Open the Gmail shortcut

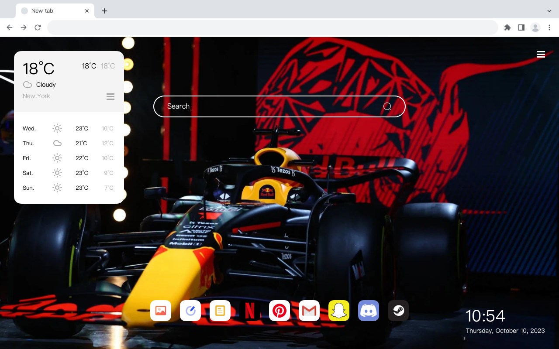pos(309,311)
